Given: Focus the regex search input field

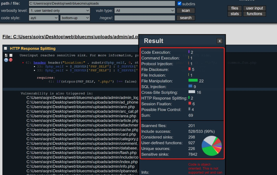Looking at the screenshot, I should pos(145,18).
